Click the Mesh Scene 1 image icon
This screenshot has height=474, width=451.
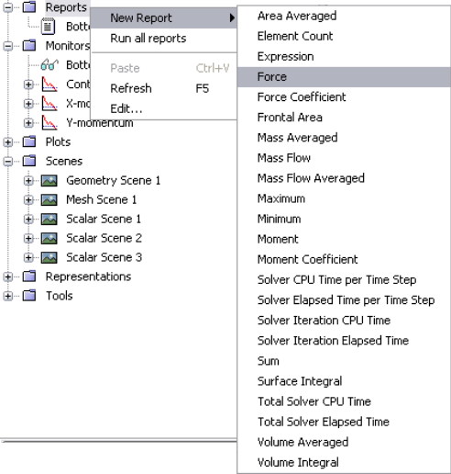49,199
